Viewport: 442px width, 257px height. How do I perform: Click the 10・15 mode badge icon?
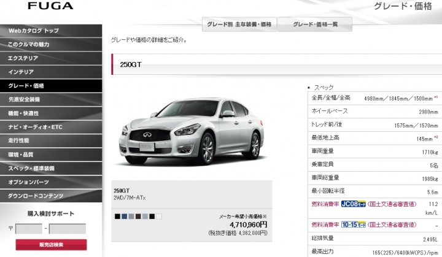point(354,224)
